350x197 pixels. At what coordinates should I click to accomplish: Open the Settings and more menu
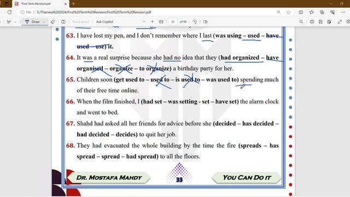343,12
